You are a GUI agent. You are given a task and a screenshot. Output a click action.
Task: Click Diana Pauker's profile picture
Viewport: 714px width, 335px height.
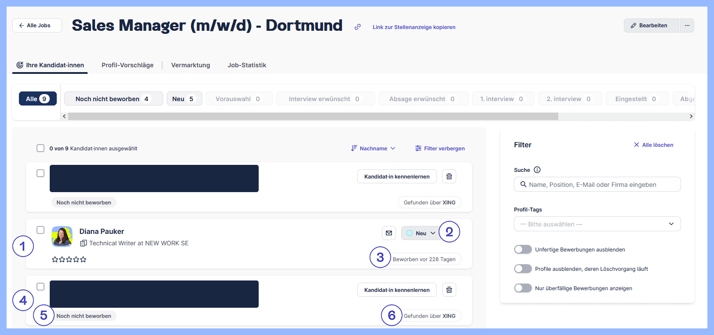62,237
